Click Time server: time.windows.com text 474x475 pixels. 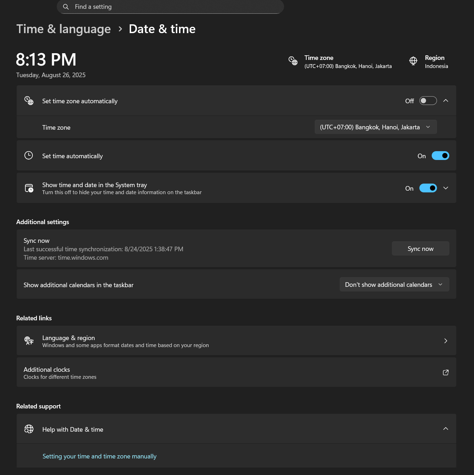tap(66, 258)
